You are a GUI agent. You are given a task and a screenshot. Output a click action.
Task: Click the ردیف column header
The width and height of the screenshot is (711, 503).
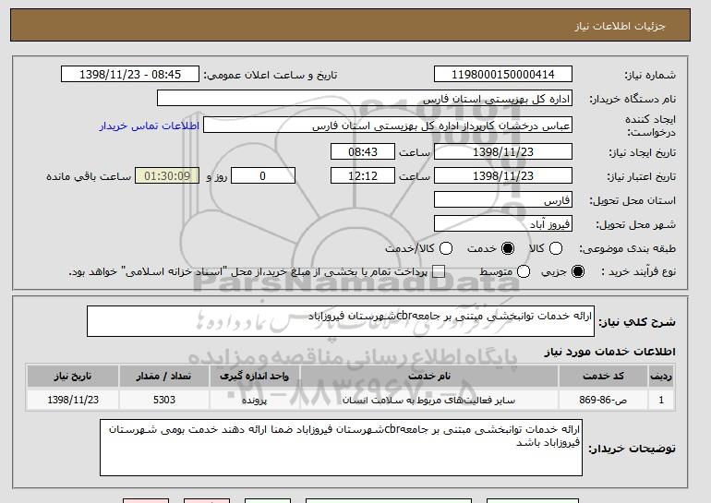[x=661, y=377]
